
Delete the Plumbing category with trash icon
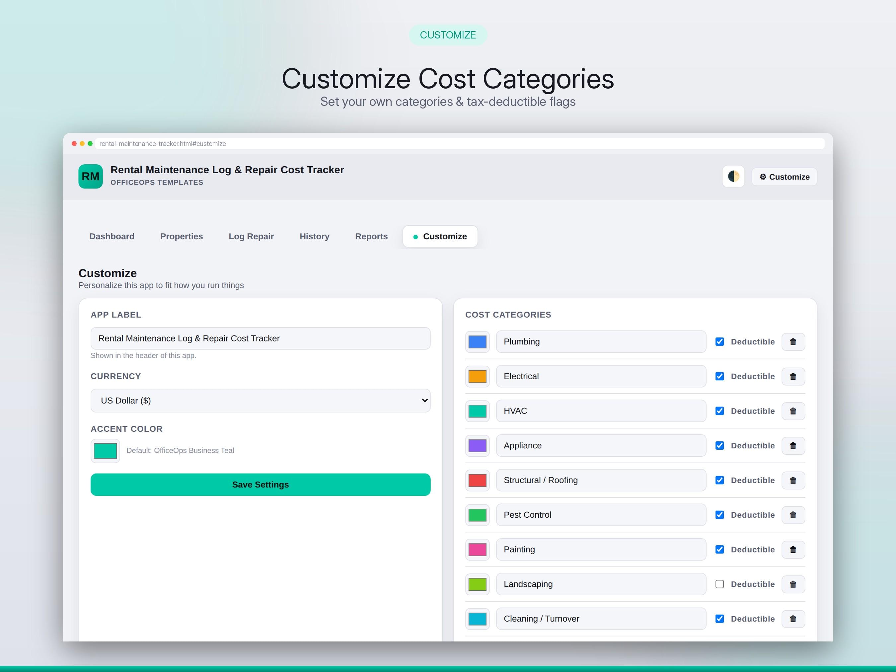pos(793,342)
